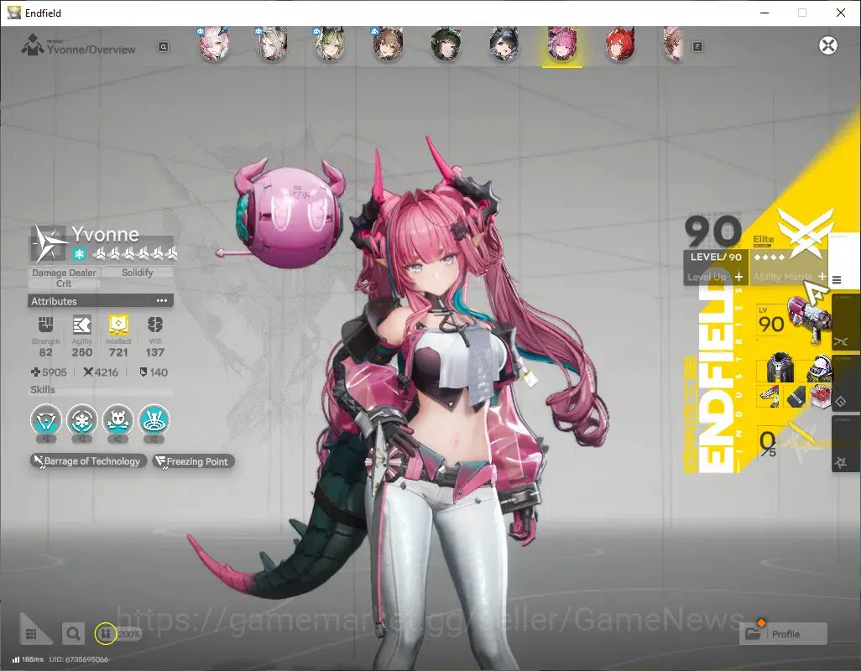Minimize the Endfield window
861x671 pixels.
tap(764, 13)
